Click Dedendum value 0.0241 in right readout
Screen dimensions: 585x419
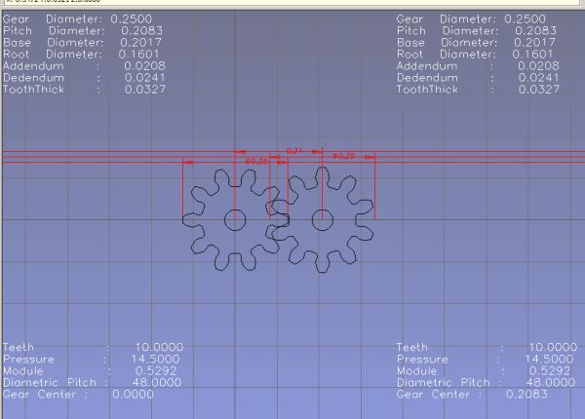pyautogui.click(x=539, y=78)
